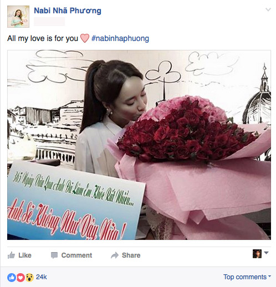The image size is (276, 287).
Task: Click the Comment button label
Action: (76, 255)
